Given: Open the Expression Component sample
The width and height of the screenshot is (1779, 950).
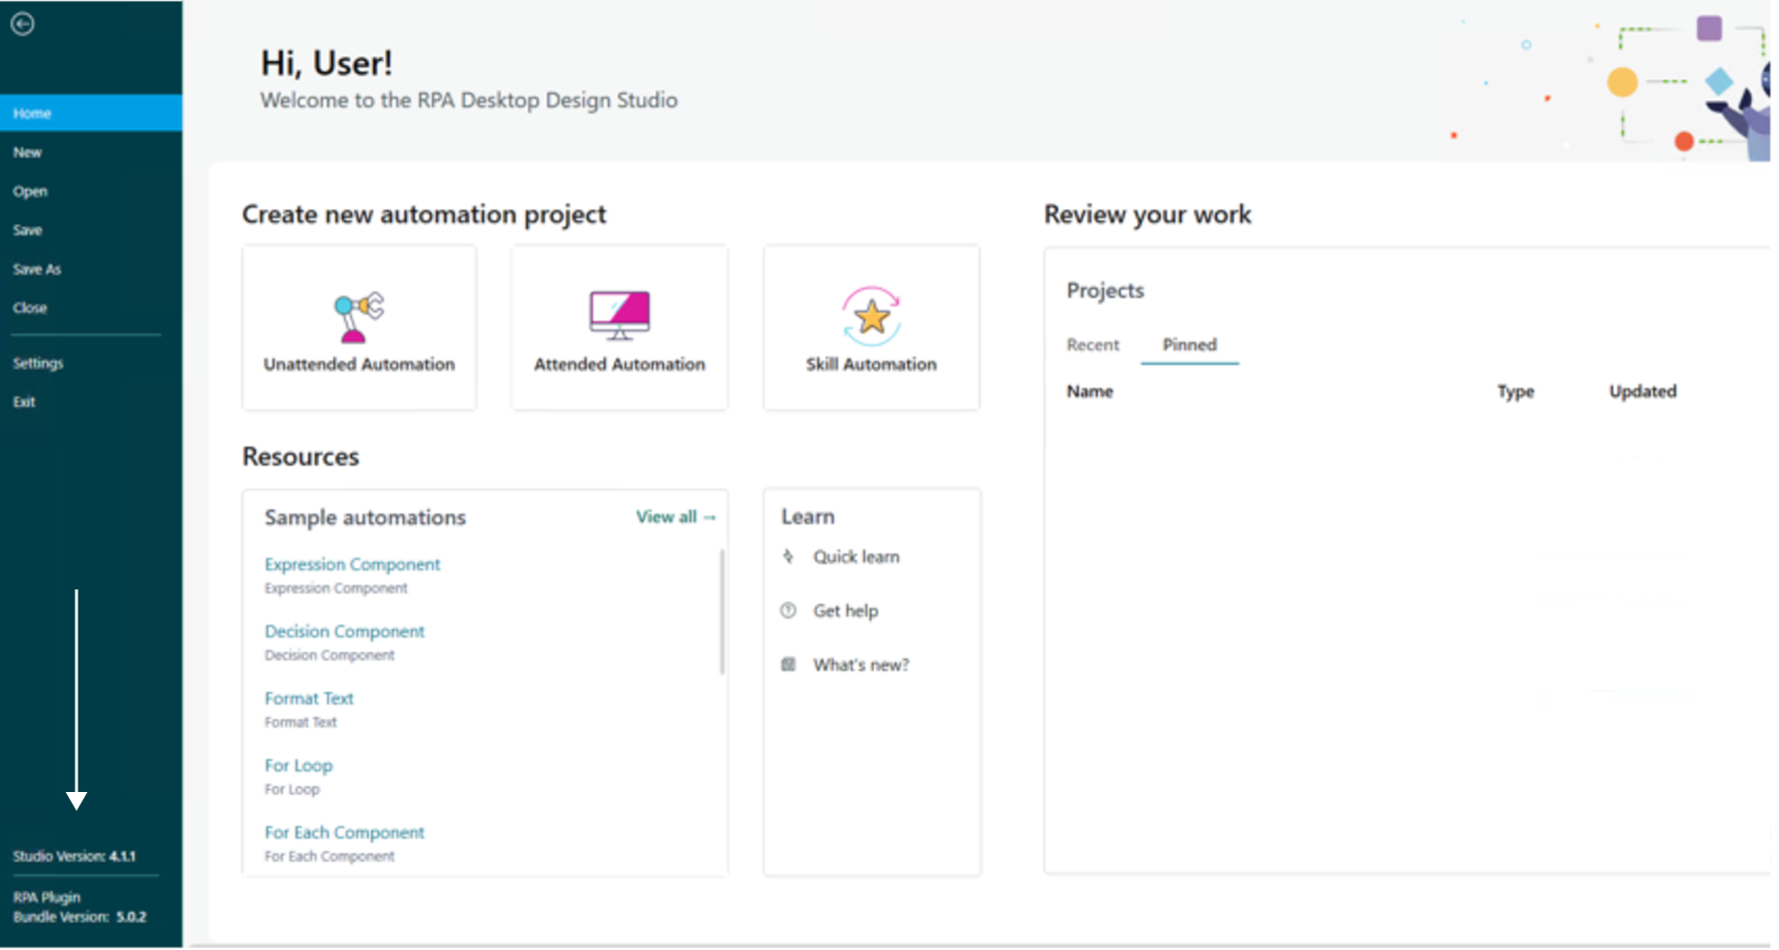Looking at the screenshot, I should (352, 564).
